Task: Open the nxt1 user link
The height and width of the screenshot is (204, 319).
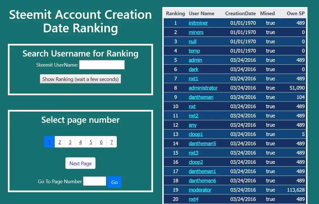Action: click(193, 79)
